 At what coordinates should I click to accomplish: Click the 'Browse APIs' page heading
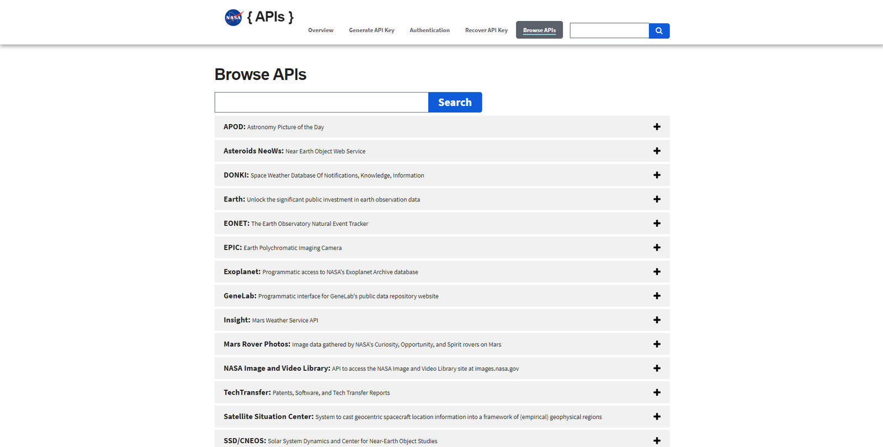tap(260, 74)
